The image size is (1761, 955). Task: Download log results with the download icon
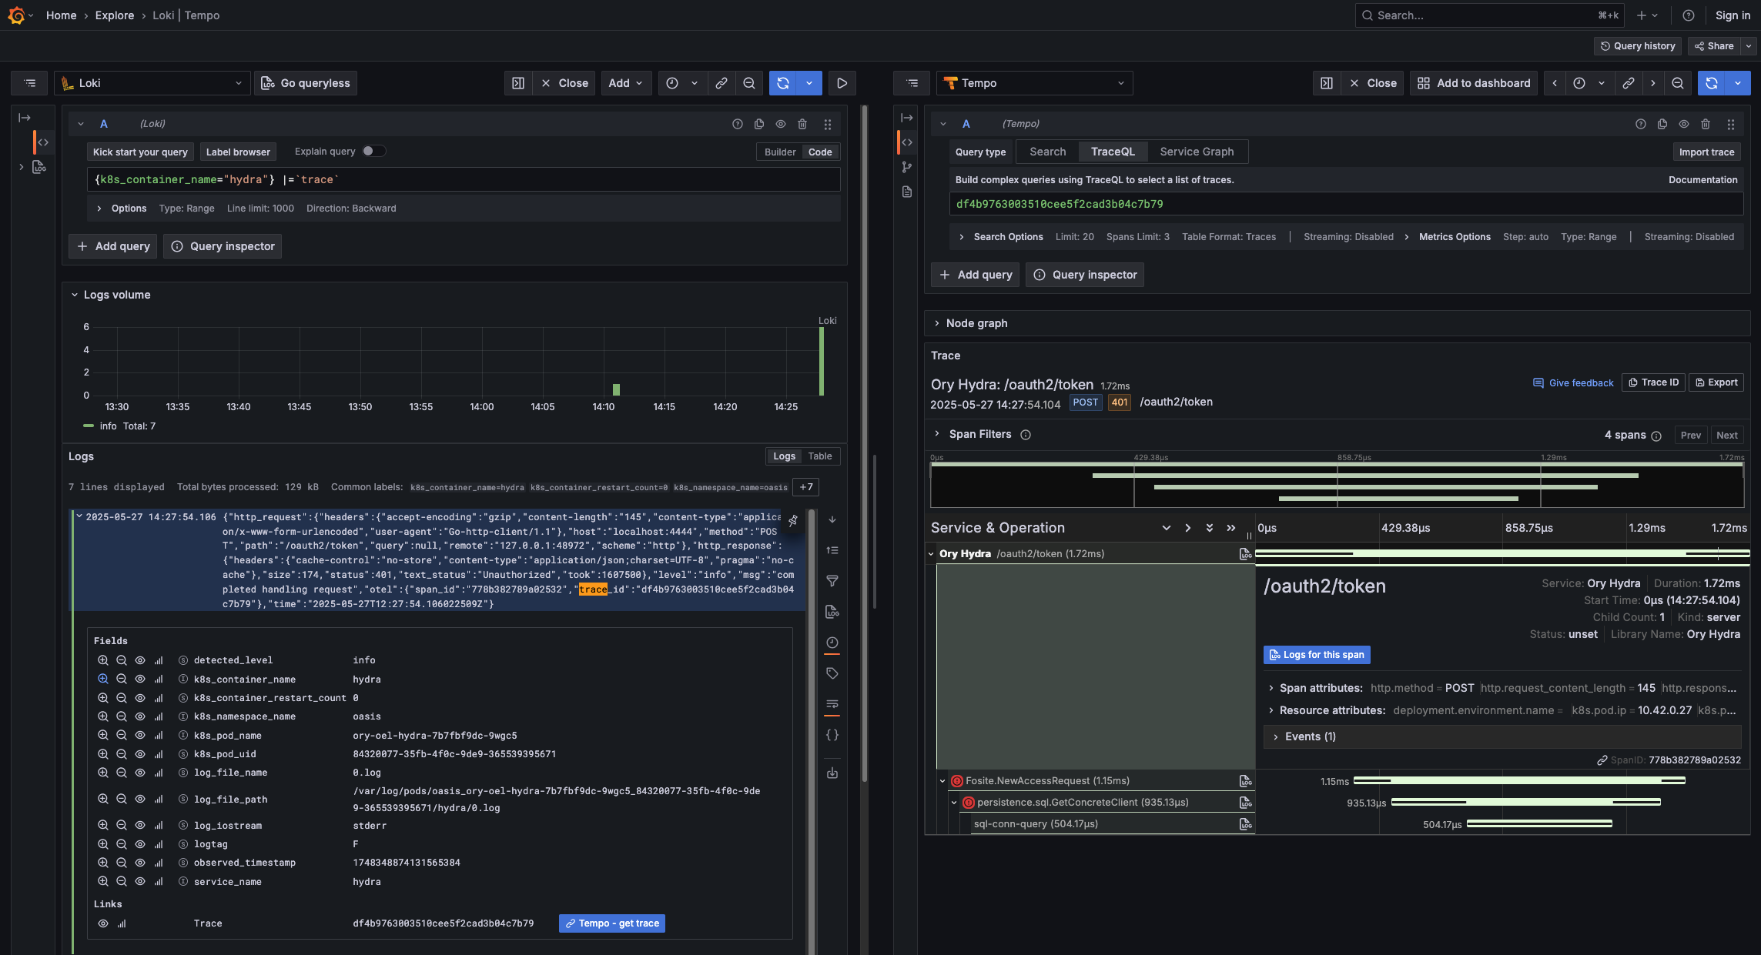pos(832,773)
